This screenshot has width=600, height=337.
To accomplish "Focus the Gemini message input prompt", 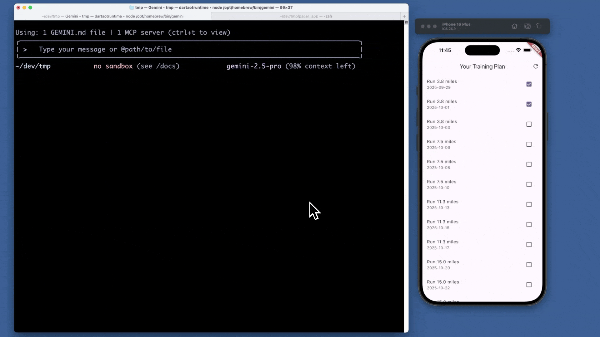I will coord(187,49).
